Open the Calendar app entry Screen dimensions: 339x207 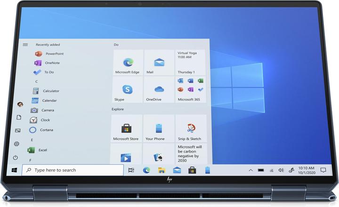(44, 101)
